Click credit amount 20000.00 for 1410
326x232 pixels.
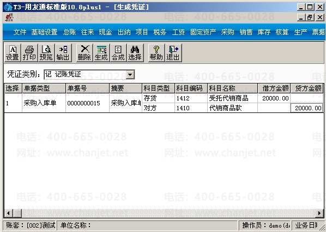[x=307, y=108]
